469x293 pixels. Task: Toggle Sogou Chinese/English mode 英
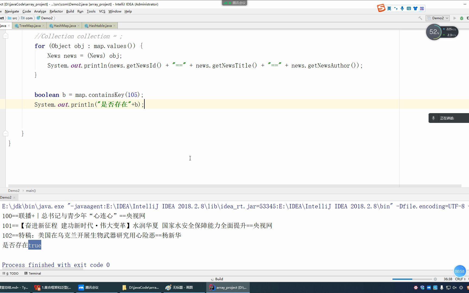coord(389,8)
